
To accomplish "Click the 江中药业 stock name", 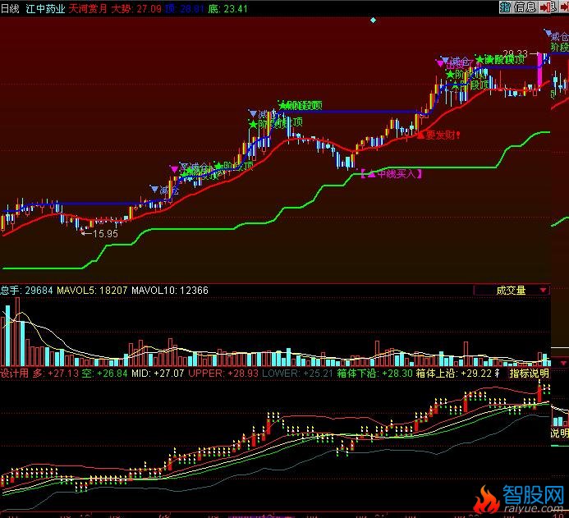I will click(x=44, y=7).
